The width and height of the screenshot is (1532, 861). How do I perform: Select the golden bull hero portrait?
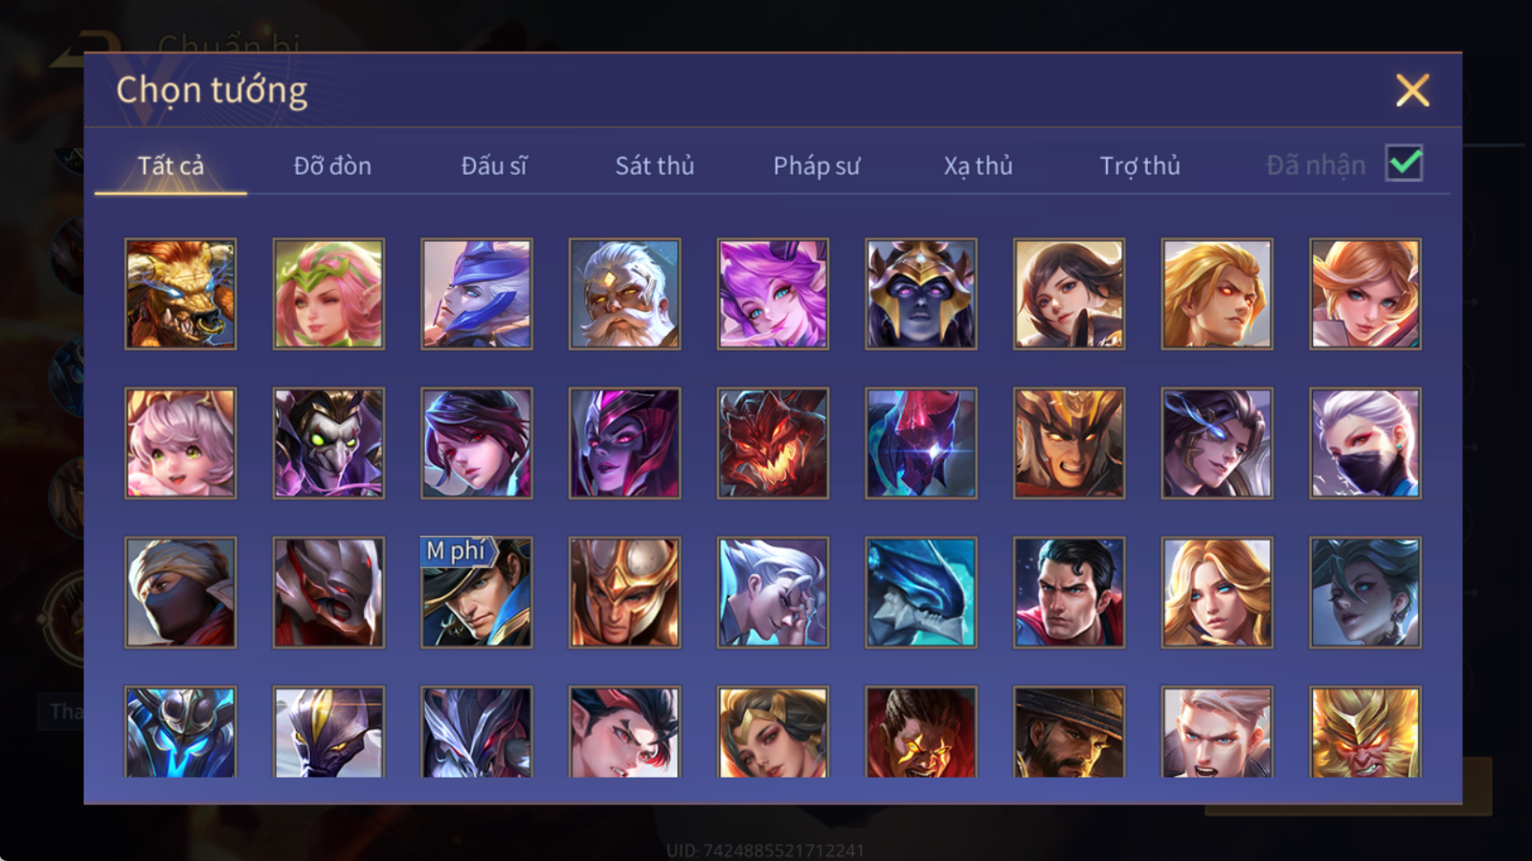click(x=180, y=294)
